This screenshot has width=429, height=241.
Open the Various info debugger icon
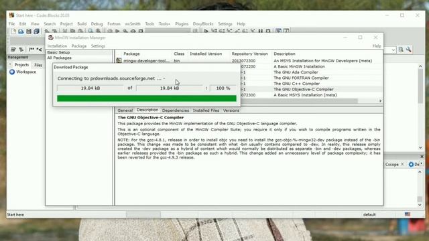tap(286, 31)
